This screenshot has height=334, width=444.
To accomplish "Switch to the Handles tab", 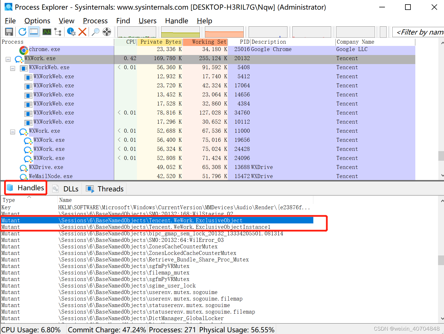I will [x=26, y=188].
